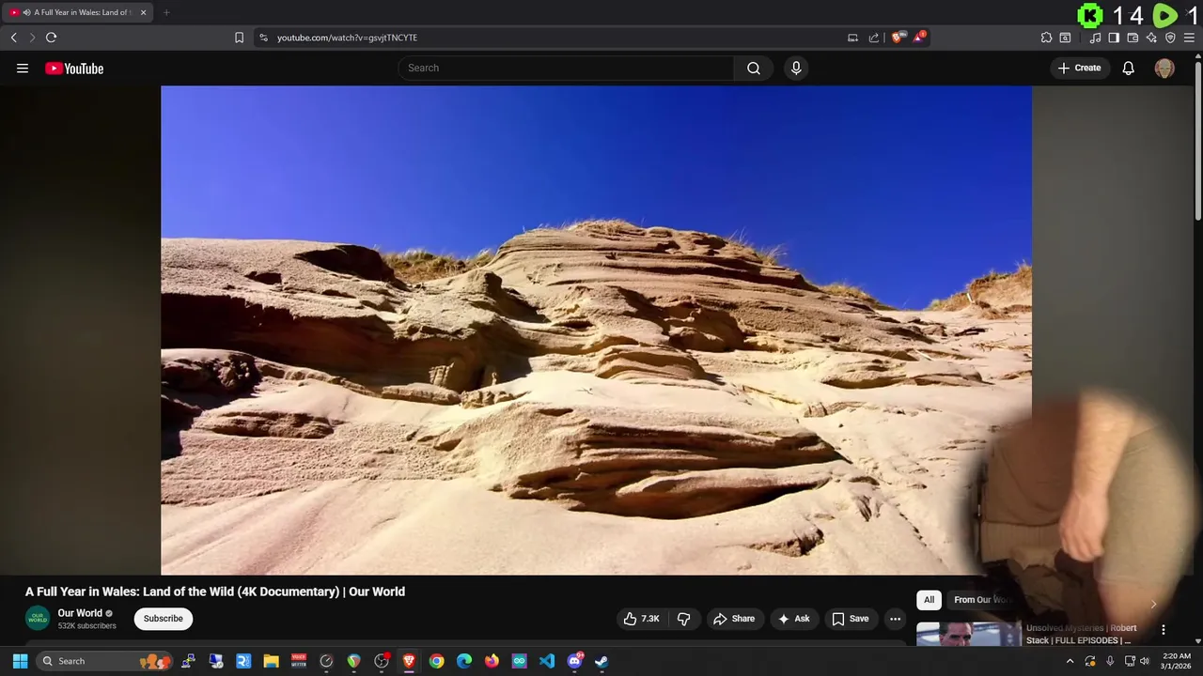This screenshot has height=676, width=1203.
Task: Click the address bar URL
Action: coord(347,38)
